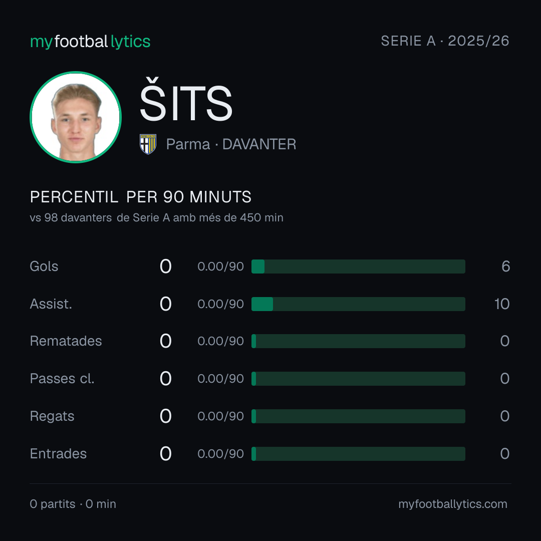Viewport: 541px width, 541px height.
Task: Click the Entrades percentile bar
Action: (x=358, y=454)
